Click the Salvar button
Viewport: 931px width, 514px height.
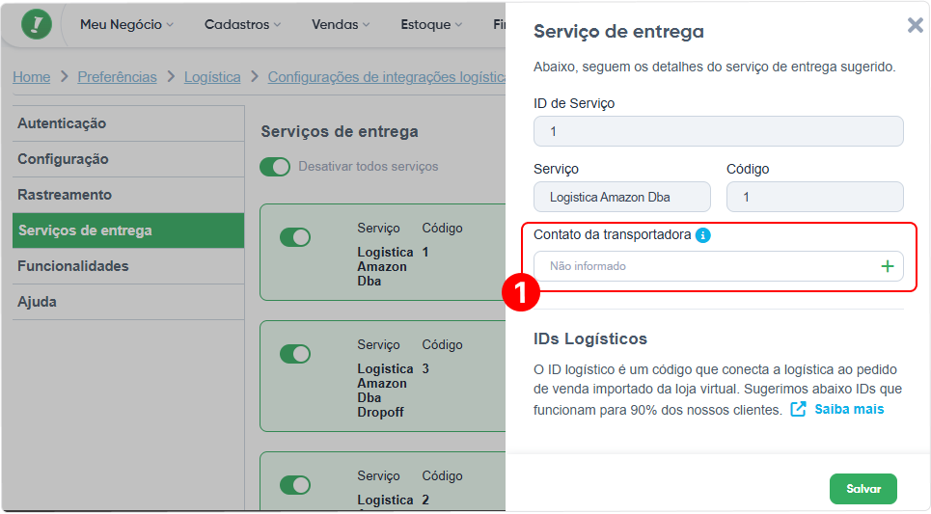click(x=863, y=489)
